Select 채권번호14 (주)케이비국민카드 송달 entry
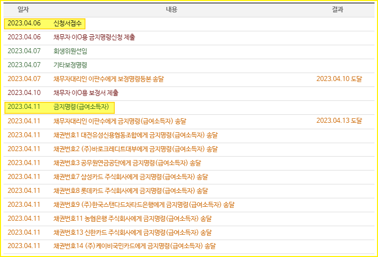Screen dimensions: 378x257 coord(135,246)
